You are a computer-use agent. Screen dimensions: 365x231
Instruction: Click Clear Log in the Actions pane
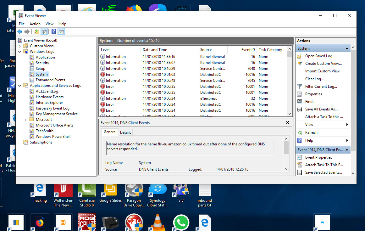pos(314,79)
